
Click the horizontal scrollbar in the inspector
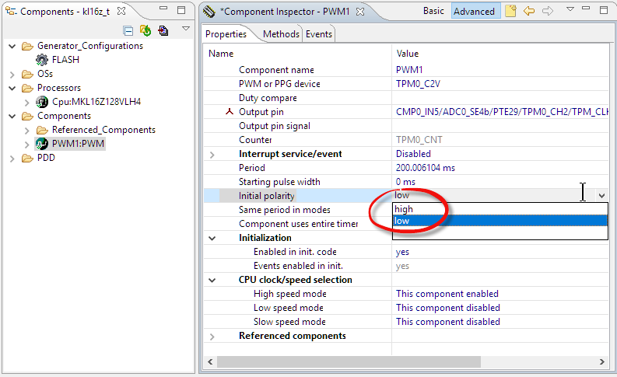tap(350, 361)
